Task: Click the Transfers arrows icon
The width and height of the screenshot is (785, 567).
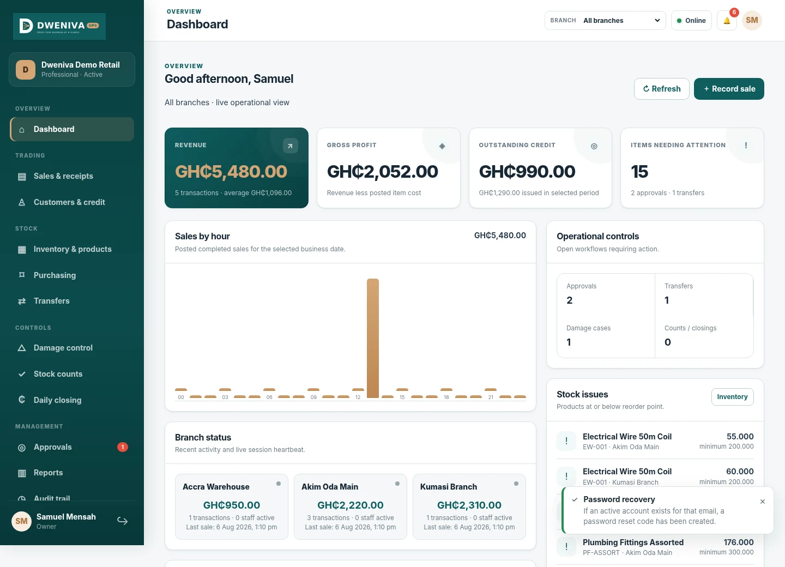Action: 22,301
